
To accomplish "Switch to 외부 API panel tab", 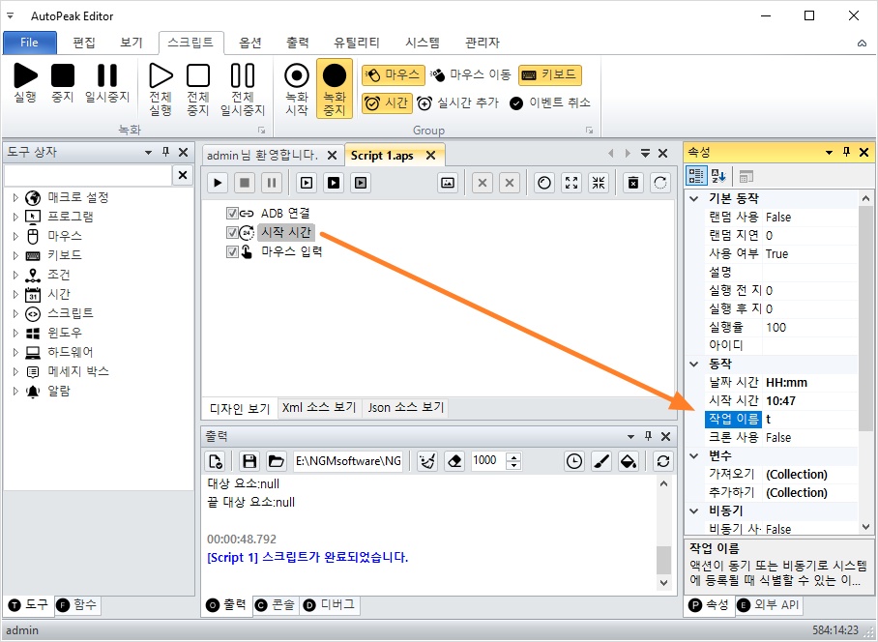I will [768, 605].
